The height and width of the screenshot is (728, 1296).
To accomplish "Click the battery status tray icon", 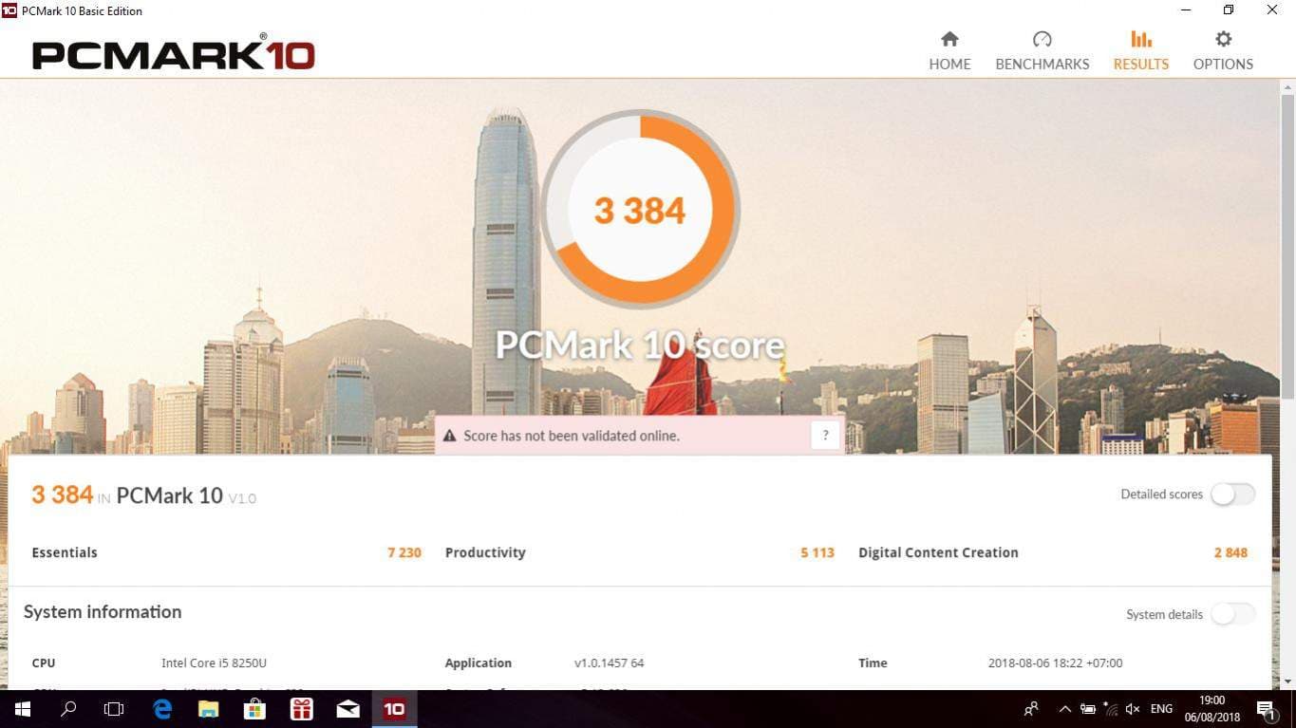I will coord(1087,709).
